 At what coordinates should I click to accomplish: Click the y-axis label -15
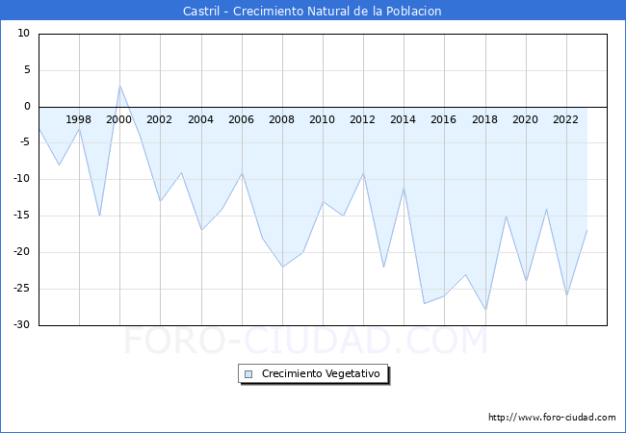21,216
